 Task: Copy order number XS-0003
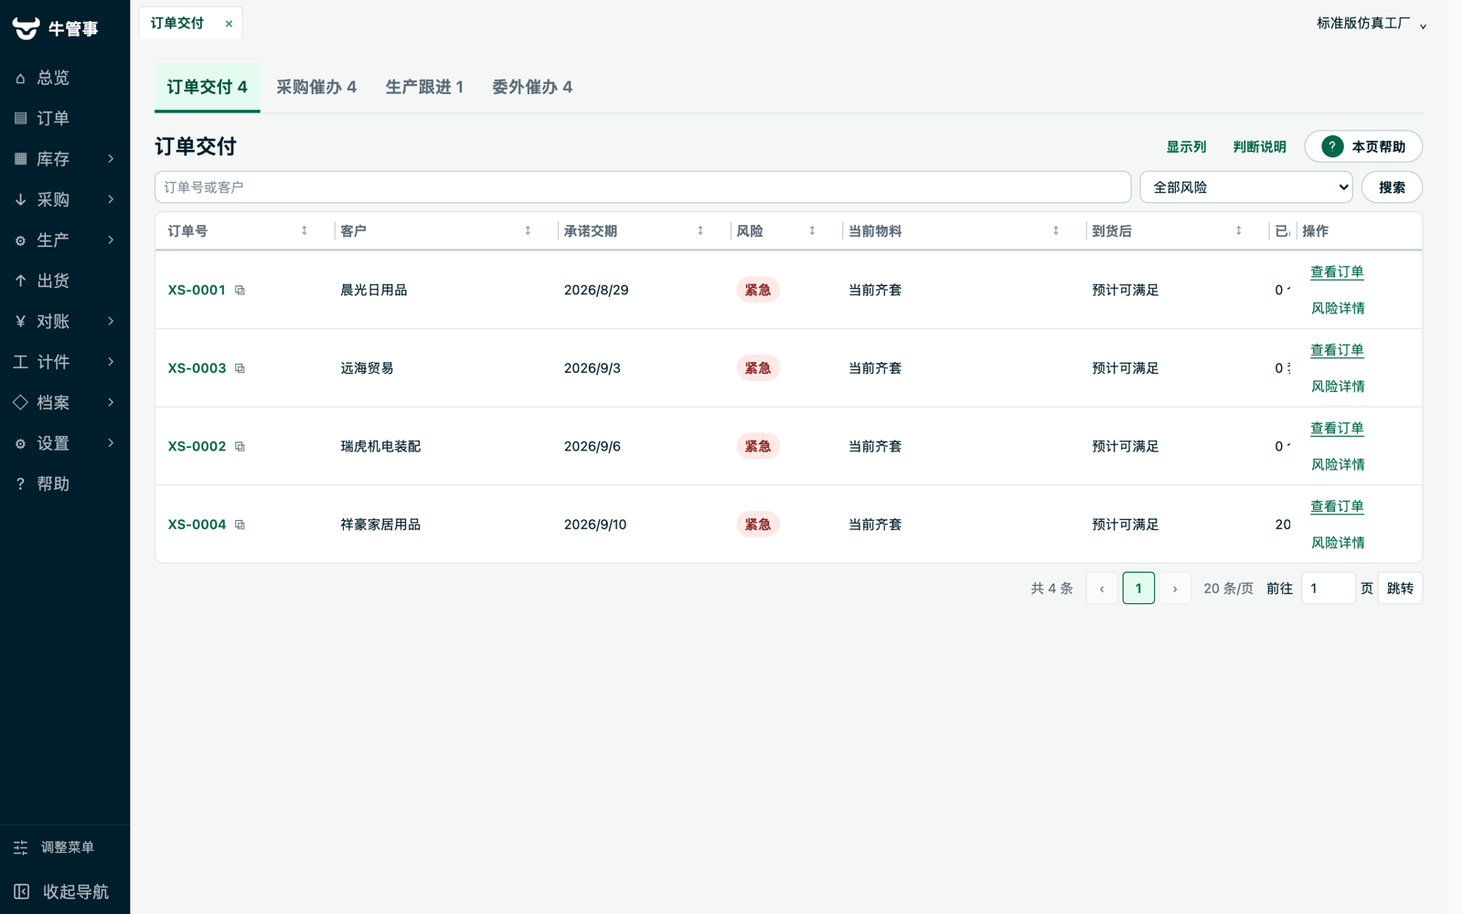240,368
